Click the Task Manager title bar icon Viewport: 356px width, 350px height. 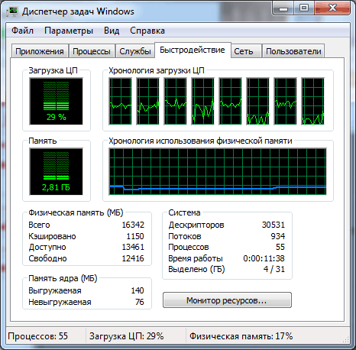click(x=12, y=11)
